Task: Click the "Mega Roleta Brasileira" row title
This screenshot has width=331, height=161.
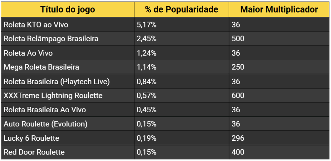Action: [41, 67]
